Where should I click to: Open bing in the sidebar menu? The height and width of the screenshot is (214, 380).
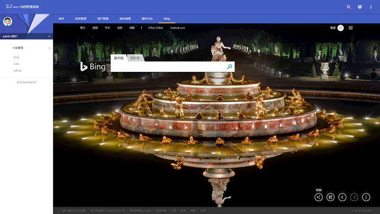click(x=16, y=57)
